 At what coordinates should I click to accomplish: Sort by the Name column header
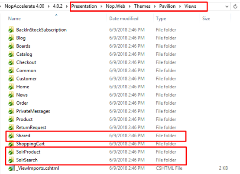click(14, 19)
